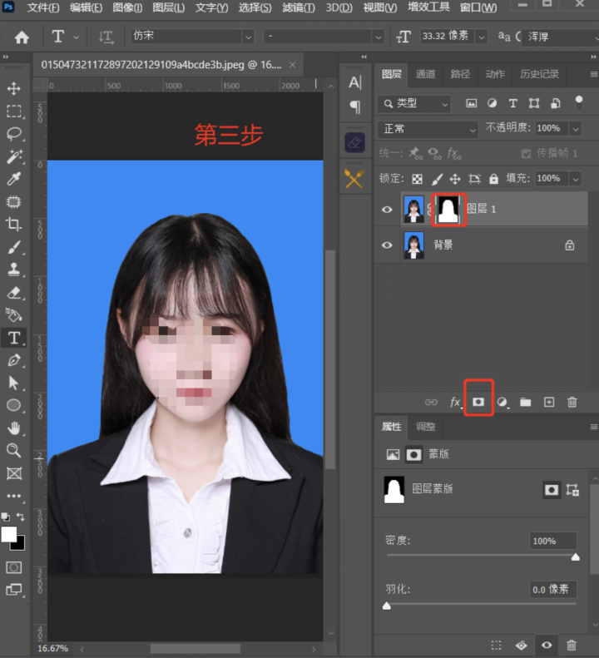The image size is (599, 658).
Task: Click the foreground color swatch
Action: 9,535
